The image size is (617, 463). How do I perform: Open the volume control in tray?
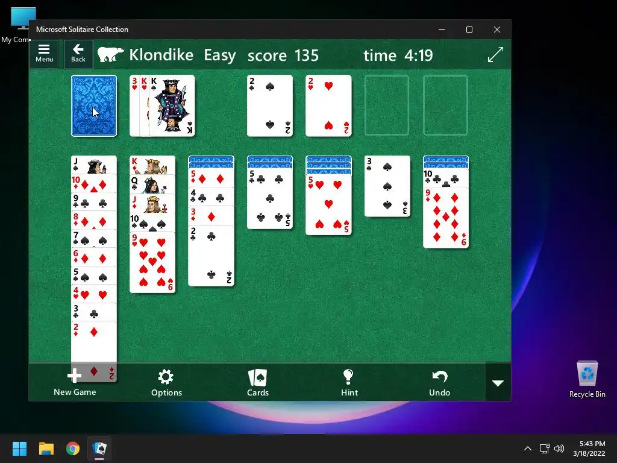click(x=559, y=449)
